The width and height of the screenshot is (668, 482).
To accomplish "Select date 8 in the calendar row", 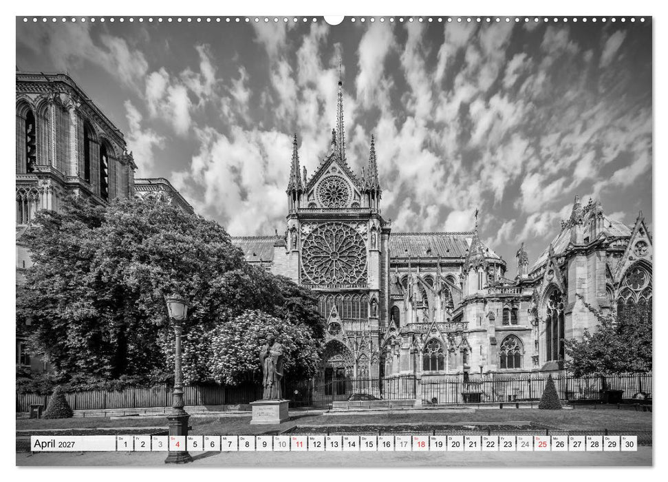I will [x=247, y=443].
